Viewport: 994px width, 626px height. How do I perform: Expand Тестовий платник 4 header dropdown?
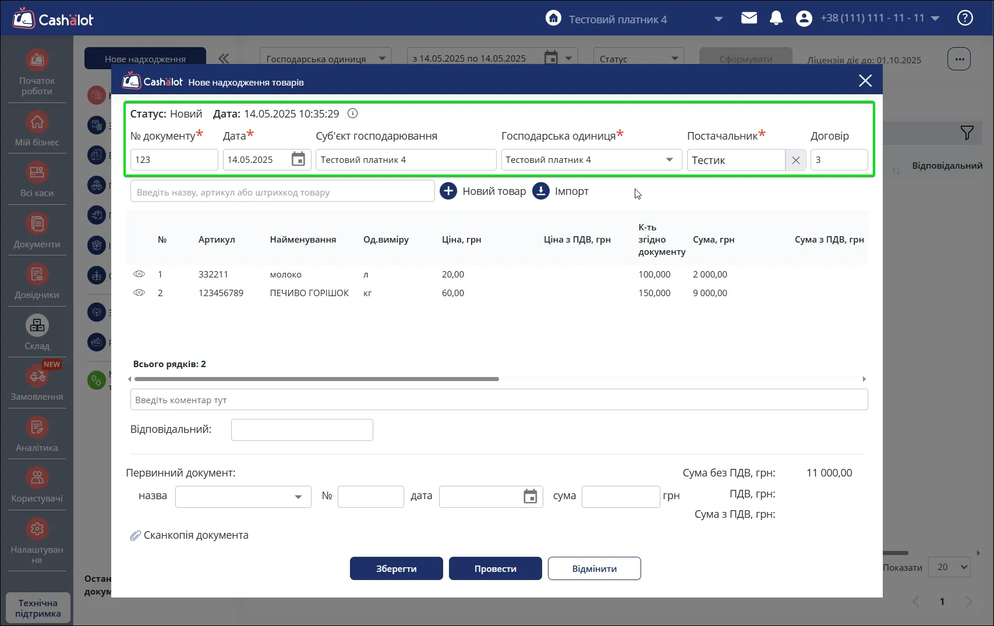coord(719,19)
